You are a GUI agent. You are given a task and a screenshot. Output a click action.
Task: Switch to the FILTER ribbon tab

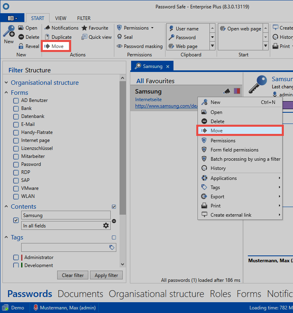pyautogui.click(x=84, y=18)
